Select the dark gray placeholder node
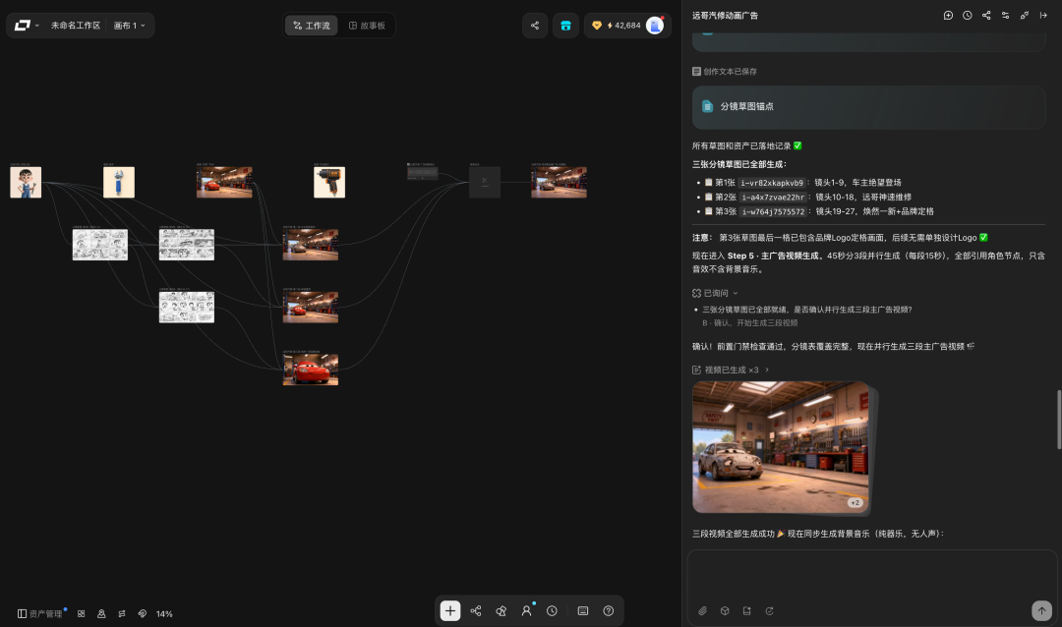The image size is (1062, 627). coord(485,182)
